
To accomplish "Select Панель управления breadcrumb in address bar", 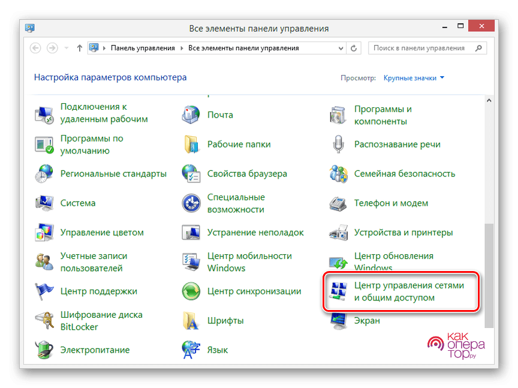I will pyautogui.click(x=143, y=48).
